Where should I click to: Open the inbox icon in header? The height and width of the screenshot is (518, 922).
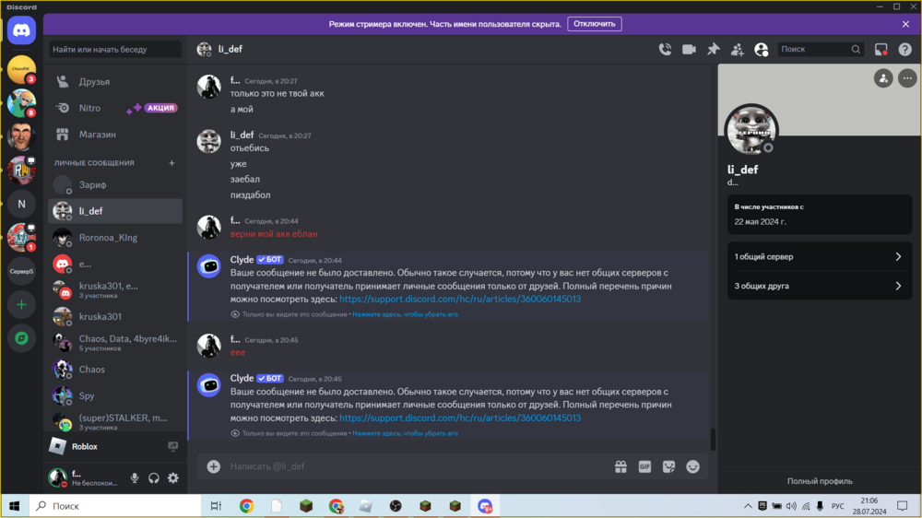click(x=881, y=50)
